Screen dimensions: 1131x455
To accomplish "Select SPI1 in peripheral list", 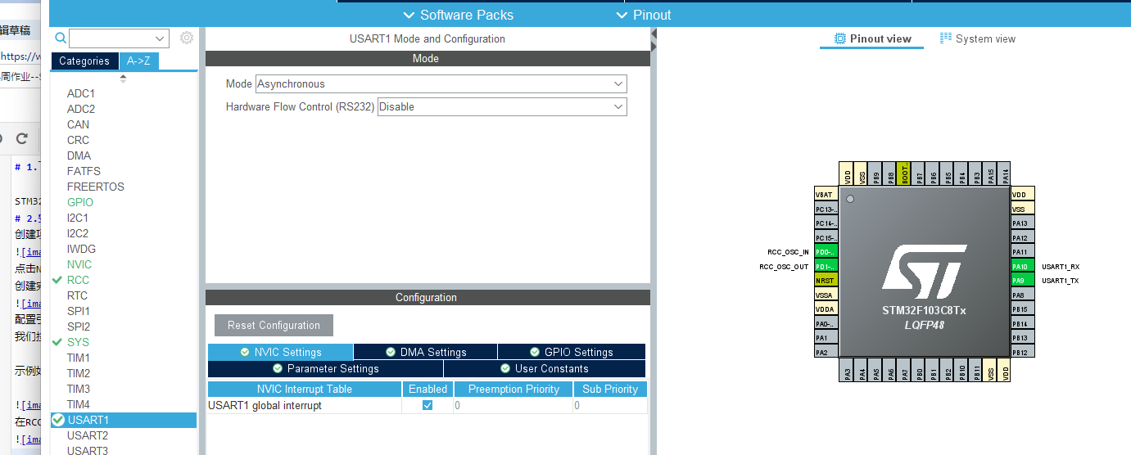I will (79, 311).
